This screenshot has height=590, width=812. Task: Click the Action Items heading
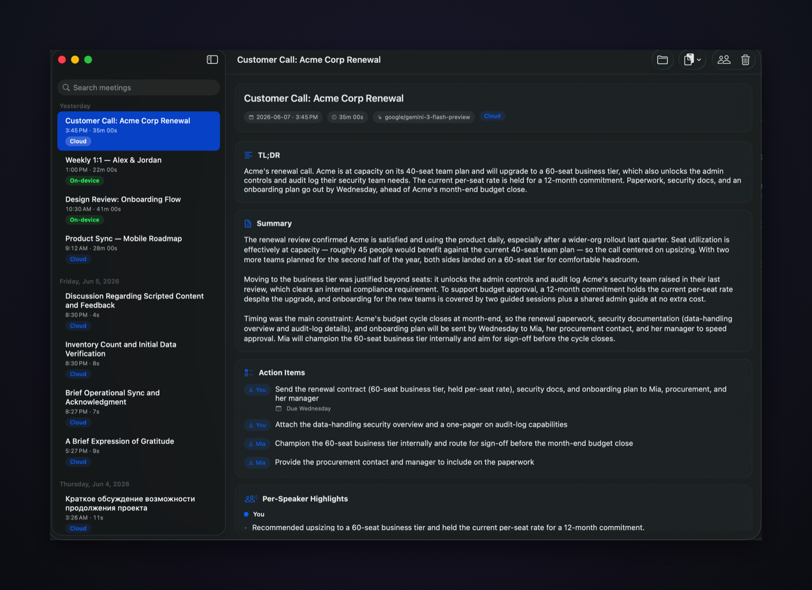282,373
